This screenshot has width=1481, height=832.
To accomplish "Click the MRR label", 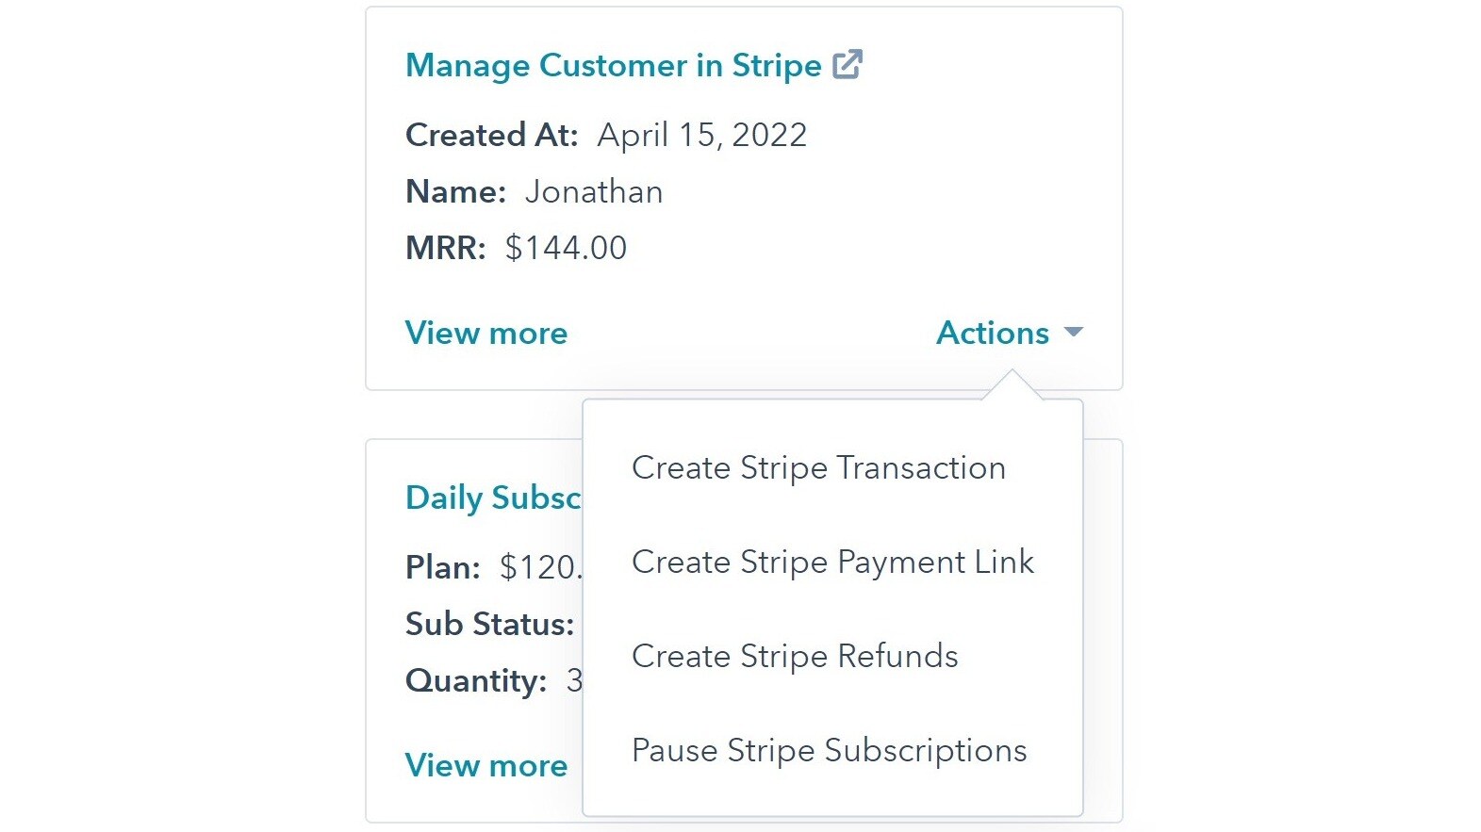I will point(445,248).
